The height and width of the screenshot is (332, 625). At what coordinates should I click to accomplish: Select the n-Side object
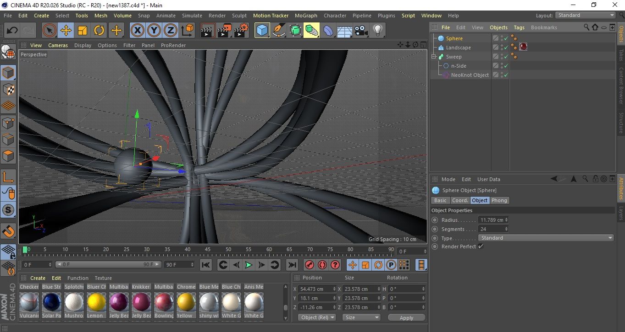click(459, 66)
